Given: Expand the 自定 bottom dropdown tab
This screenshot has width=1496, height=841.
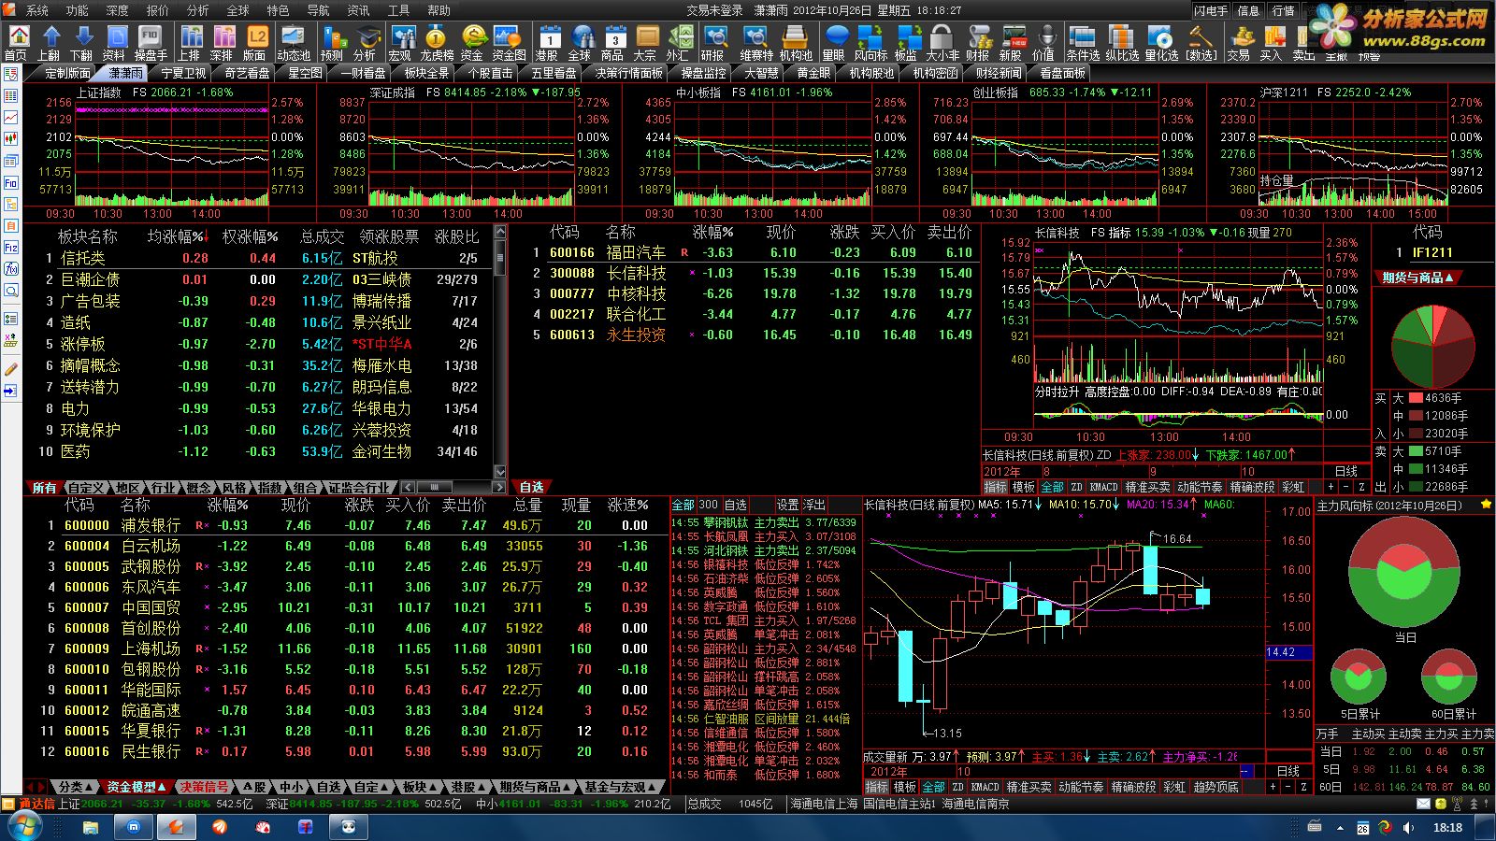Looking at the screenshot, I should [x=370, y=787].
